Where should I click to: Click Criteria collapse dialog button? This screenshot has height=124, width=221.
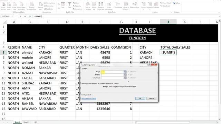click(x=125, y=75)
